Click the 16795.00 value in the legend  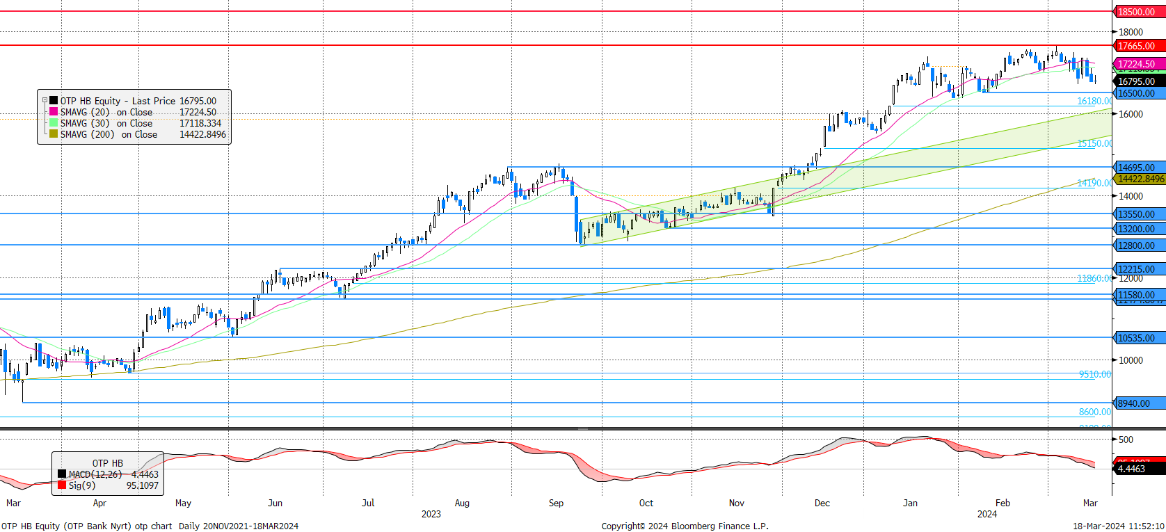[198, 101]
